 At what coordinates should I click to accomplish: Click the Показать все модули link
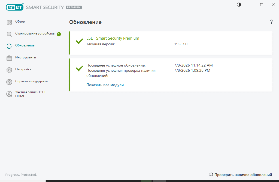coord(105,85)
